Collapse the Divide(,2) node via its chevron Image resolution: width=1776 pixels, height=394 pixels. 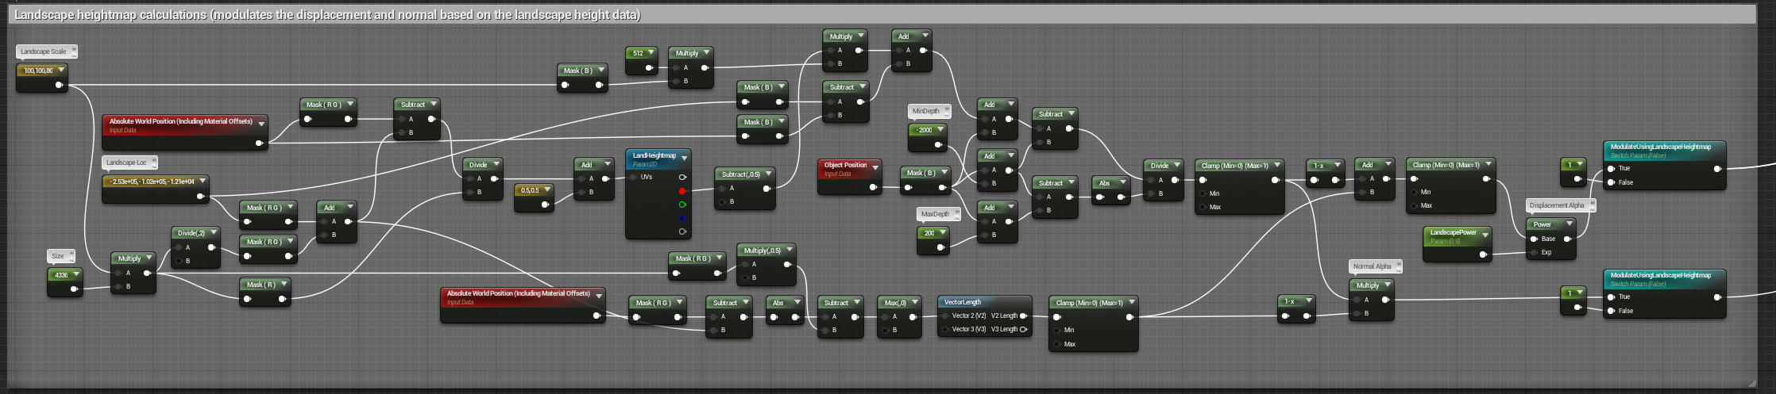213,233
